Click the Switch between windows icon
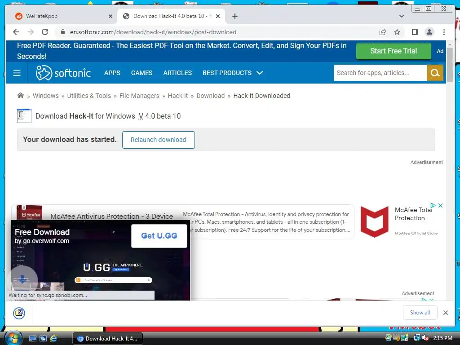 pyautogui.click(x=43, y=339)
